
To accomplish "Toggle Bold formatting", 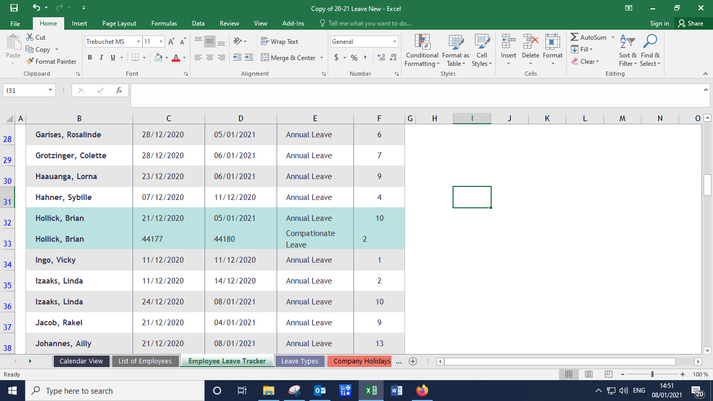I will click(90, 57).
